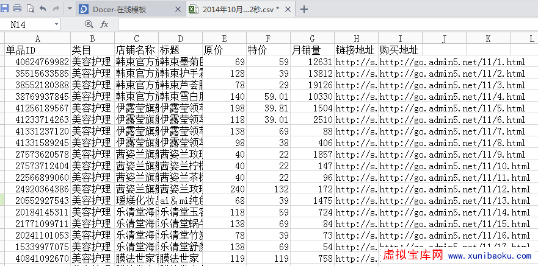Click the Undo arrow
Image resolution: width=538 pixels, height=266 pixels.
[42, 9]
